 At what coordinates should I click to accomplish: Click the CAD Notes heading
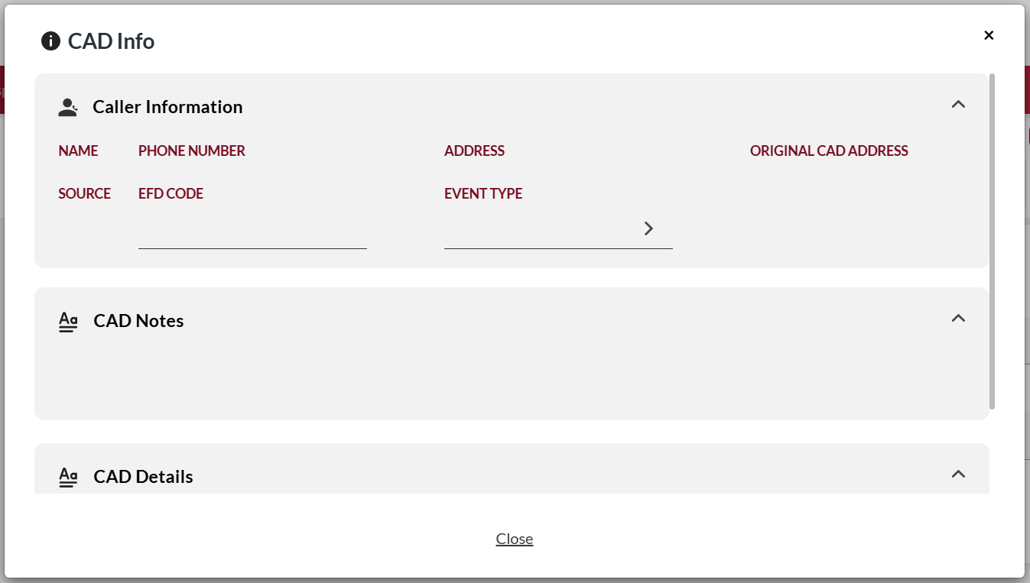click(x=138, y=321)
